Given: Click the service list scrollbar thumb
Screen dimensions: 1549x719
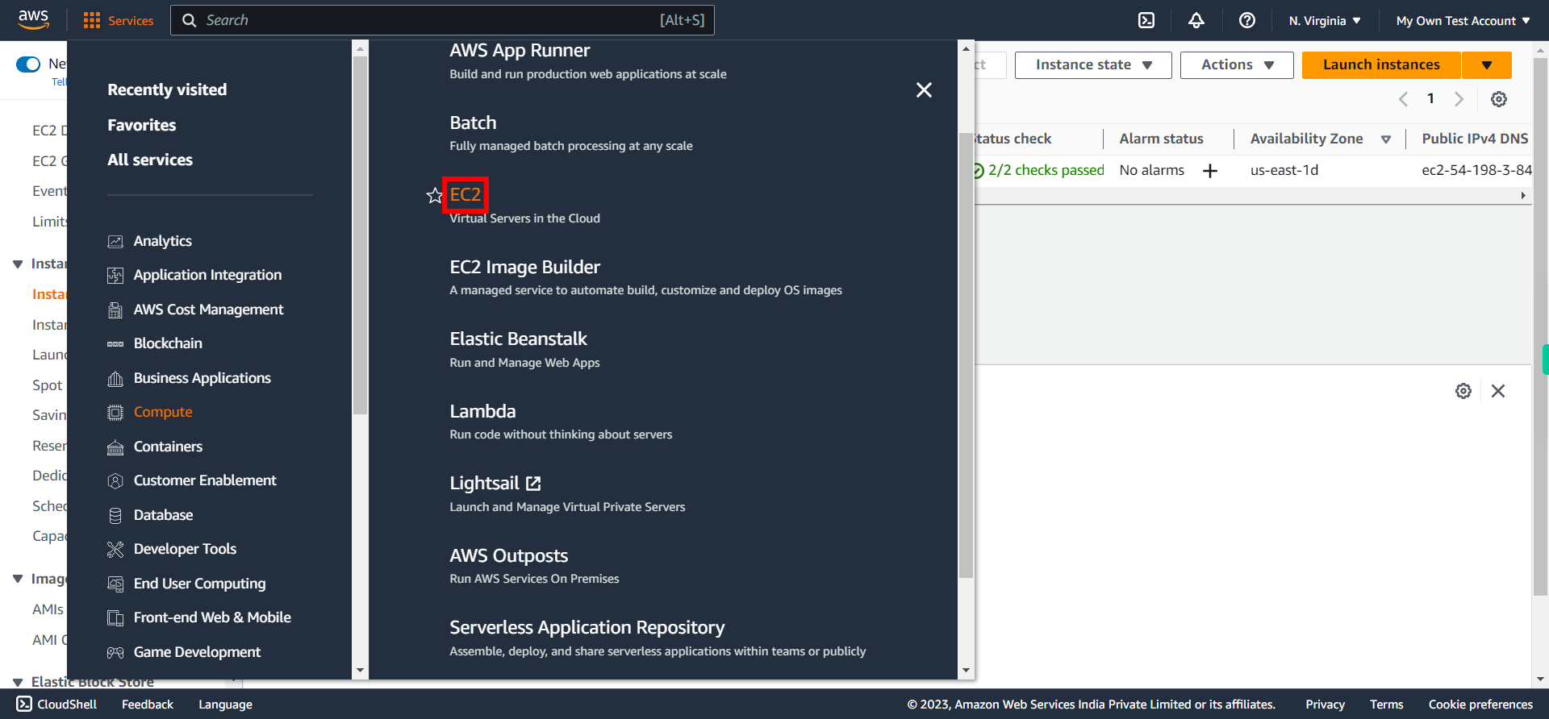Looking at the screenshot, I should pyautogui.click(x=966, y=355).
